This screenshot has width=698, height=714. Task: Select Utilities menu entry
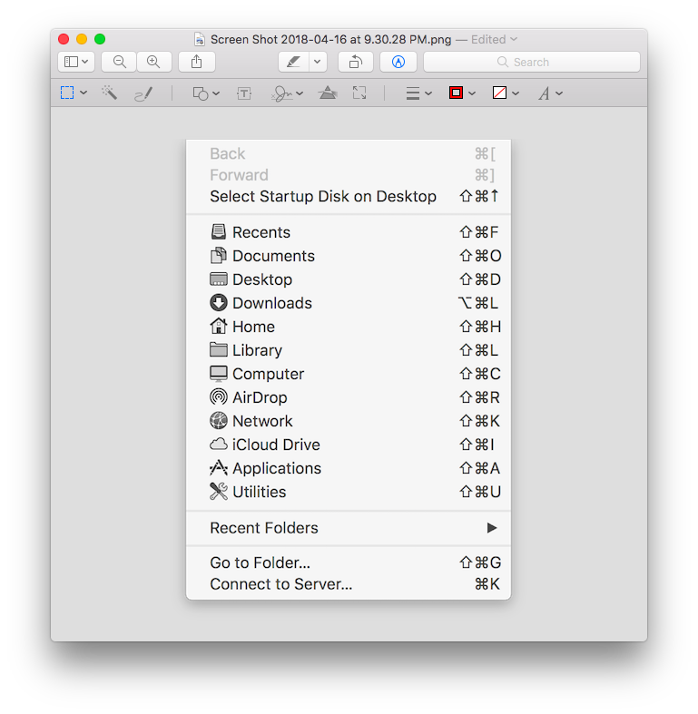pos(349,493)
